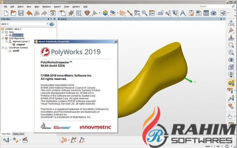Open the View menu
237x148 pixels.
coord(29,7)
